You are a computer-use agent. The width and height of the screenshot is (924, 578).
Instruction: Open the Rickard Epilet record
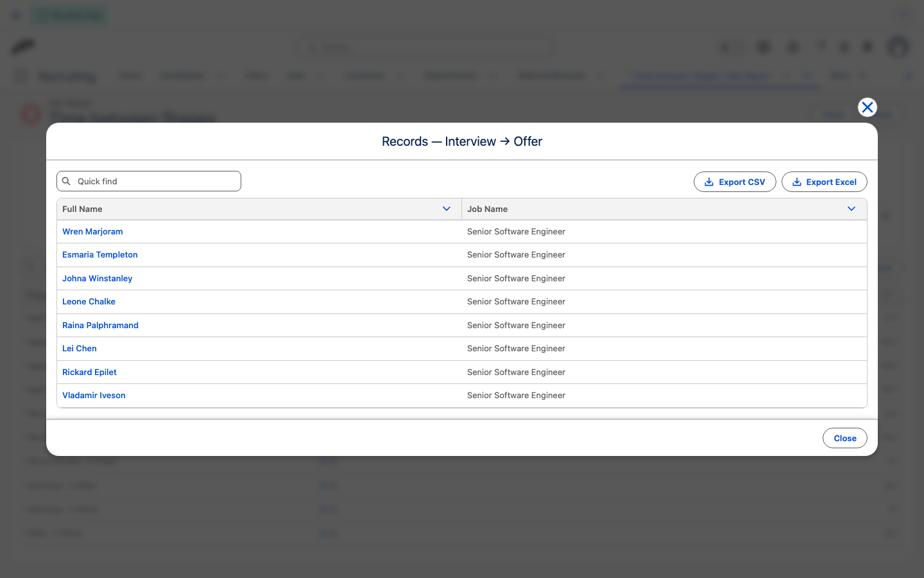(89, 372)
